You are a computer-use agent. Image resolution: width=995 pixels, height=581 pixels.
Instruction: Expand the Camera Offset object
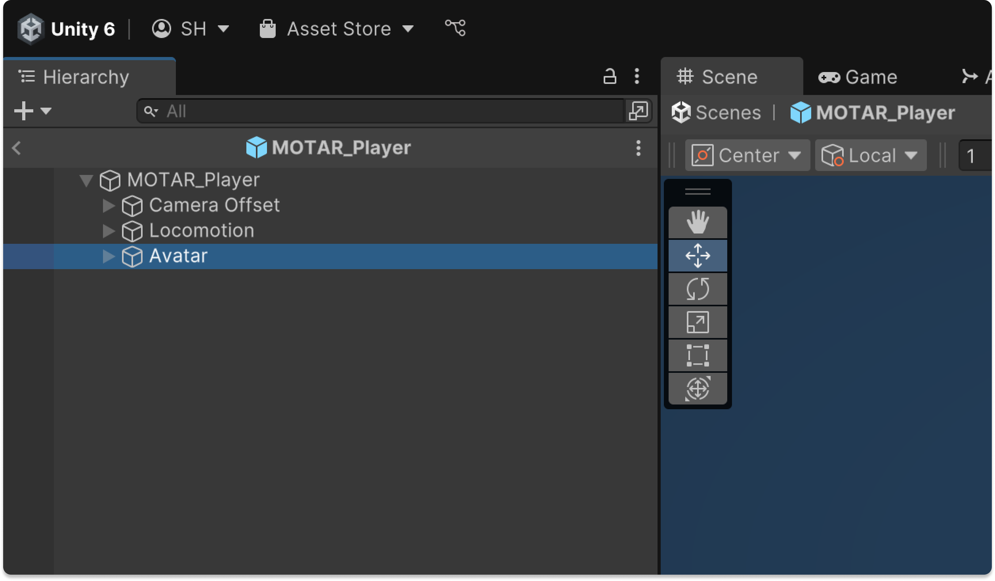click(x=109, y=205)
